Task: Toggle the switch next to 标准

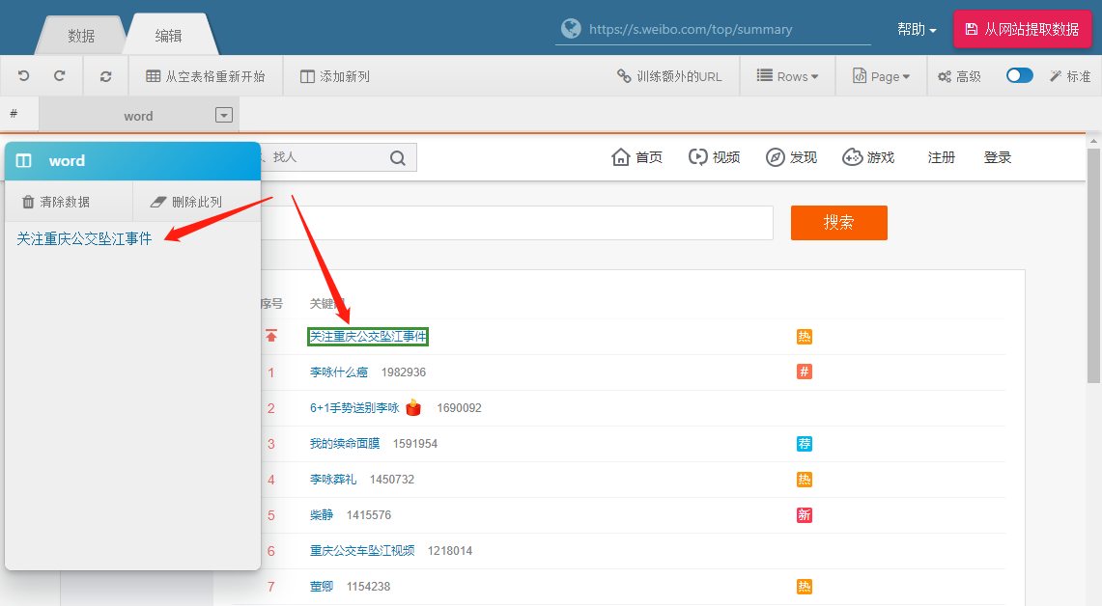Action: coord(1019,76)
